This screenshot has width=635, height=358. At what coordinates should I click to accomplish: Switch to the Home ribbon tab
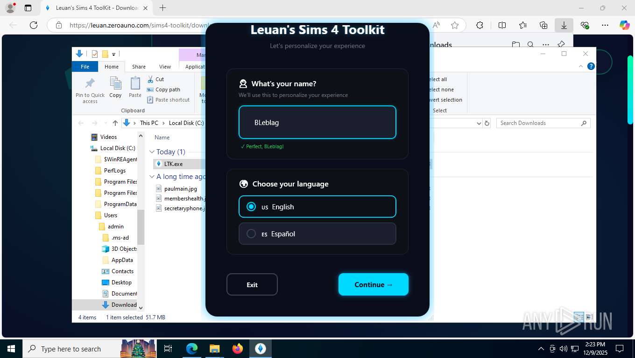click(112, 67)
